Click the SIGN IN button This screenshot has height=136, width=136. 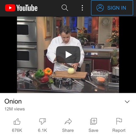pos(112,8)
